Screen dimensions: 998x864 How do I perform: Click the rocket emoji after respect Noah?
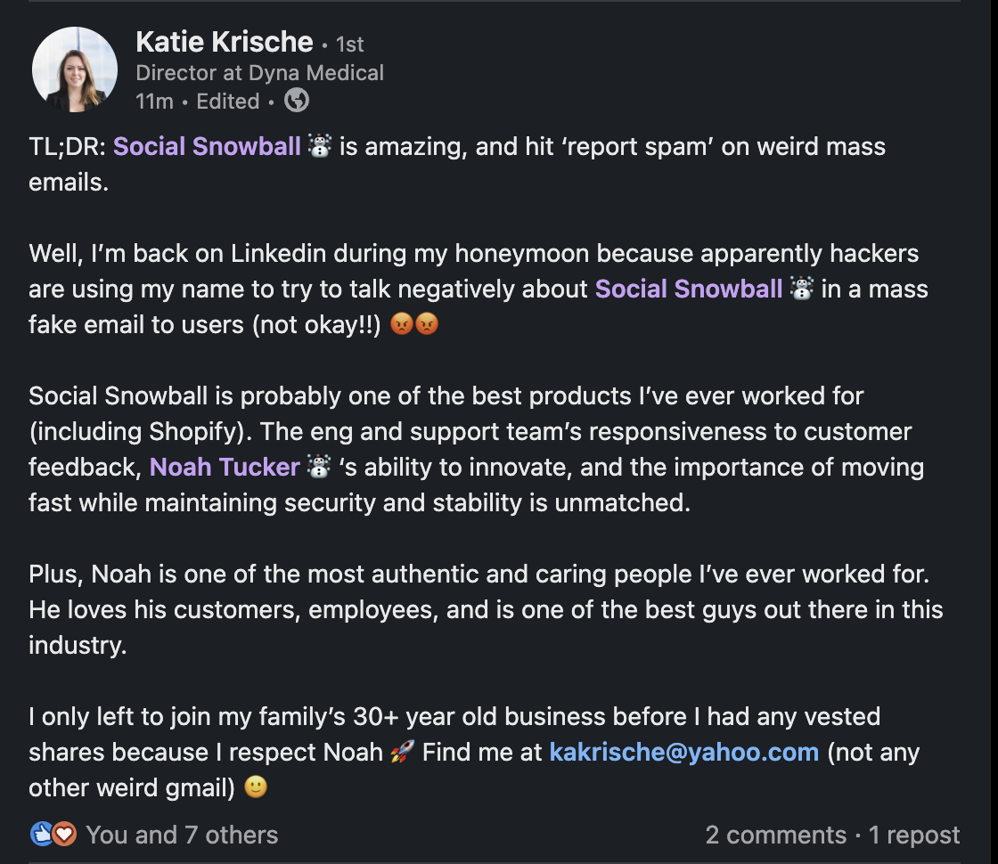(x=402, y=752)
